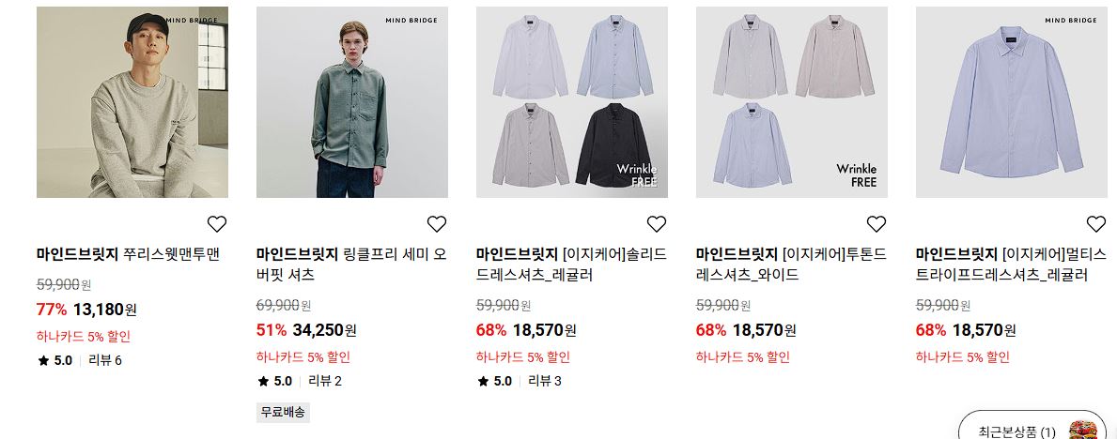Add 솔리드드레스셔츠_레귤러 to wishlist via heart
This screenshot has width=1117, height=439.
(x=656, y=224)
